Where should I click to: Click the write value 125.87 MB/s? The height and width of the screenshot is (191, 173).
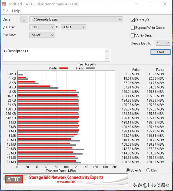(x=131, y=109)
